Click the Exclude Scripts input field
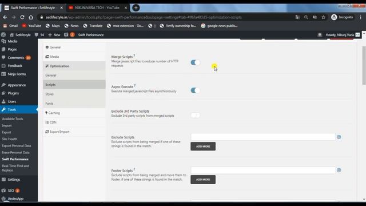The height and width of the screenshot is (206, 366). pos(263,137)
